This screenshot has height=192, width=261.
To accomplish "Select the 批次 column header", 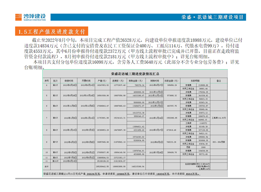I will click(x=55, y=81).
